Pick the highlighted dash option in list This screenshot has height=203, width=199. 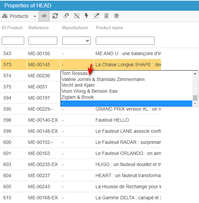[x=126, y=104]
